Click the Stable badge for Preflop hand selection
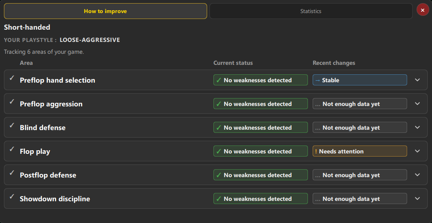The image size is (432, 223). (x=360, y=80)
